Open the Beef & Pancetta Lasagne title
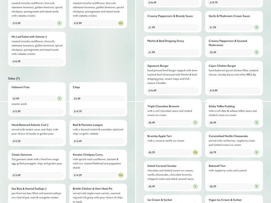271x203 pixels. click(88, 125)
